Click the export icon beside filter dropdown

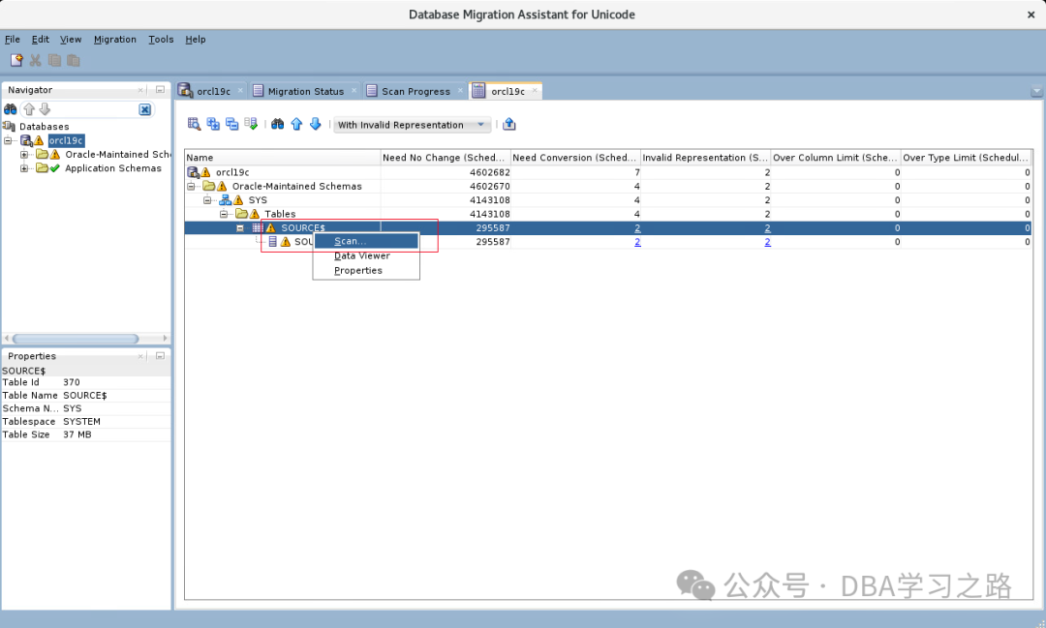(509, 124)
